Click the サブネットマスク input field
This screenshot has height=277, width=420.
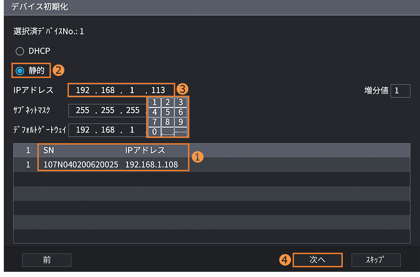point(107,111)
